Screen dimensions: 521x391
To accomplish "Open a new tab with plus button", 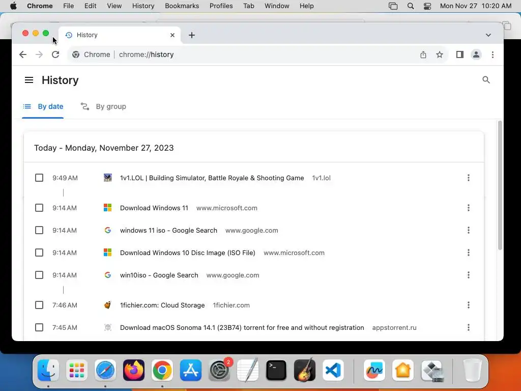I will pyautogui.click(x=192, y=35).
